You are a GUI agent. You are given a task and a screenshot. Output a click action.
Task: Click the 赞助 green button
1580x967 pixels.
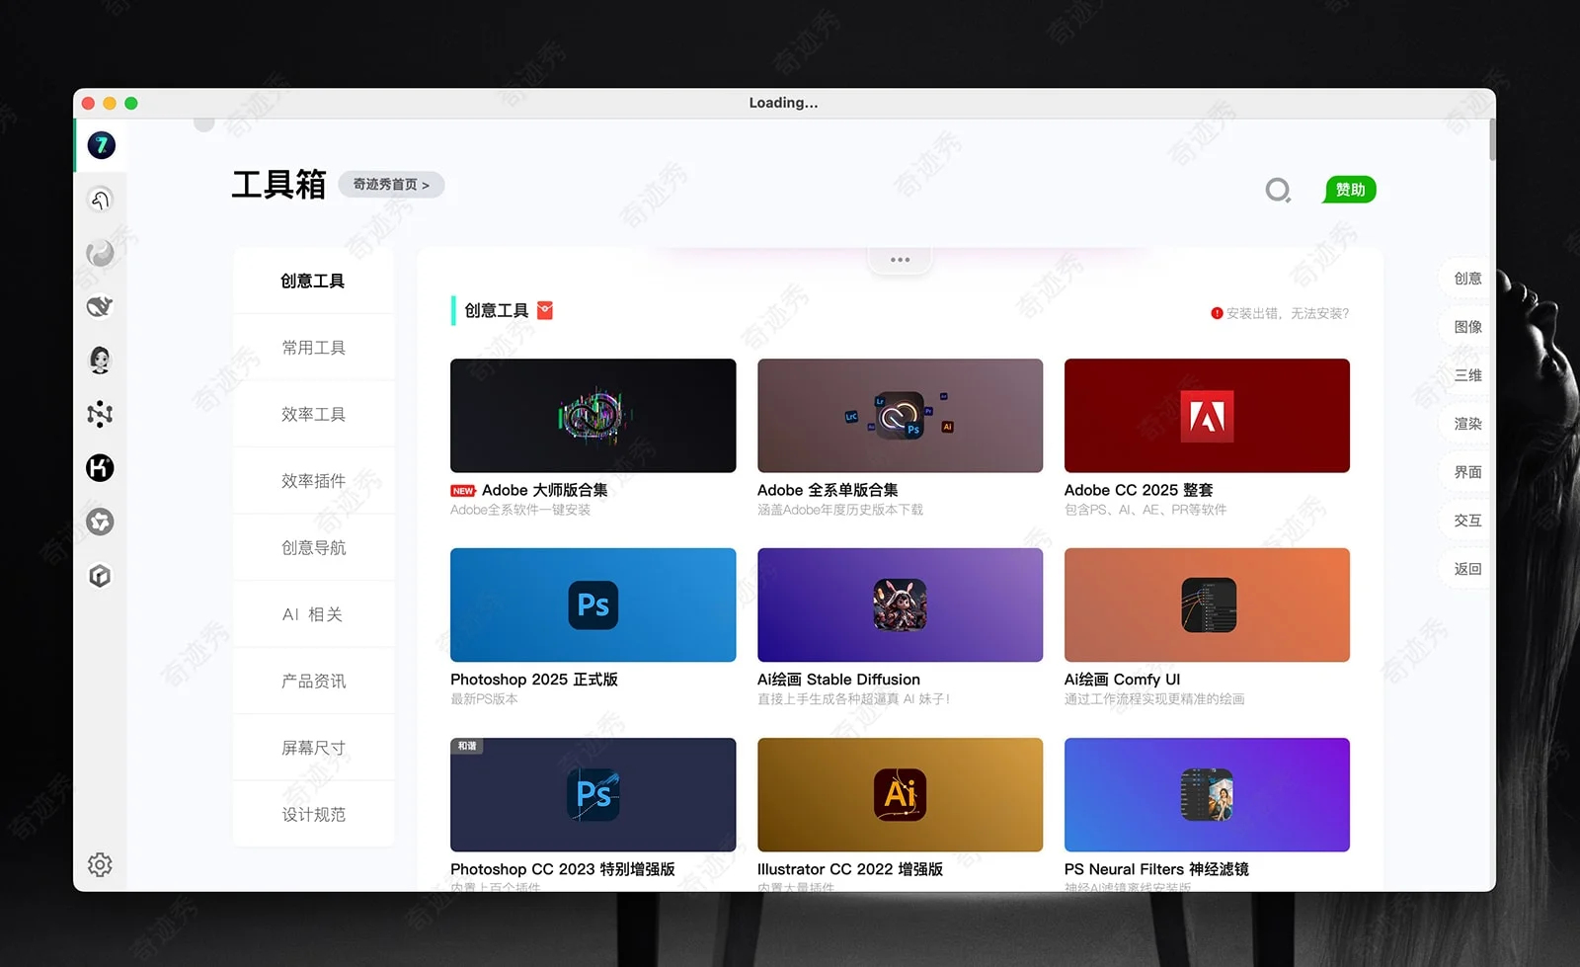(x=1349, y=190)
